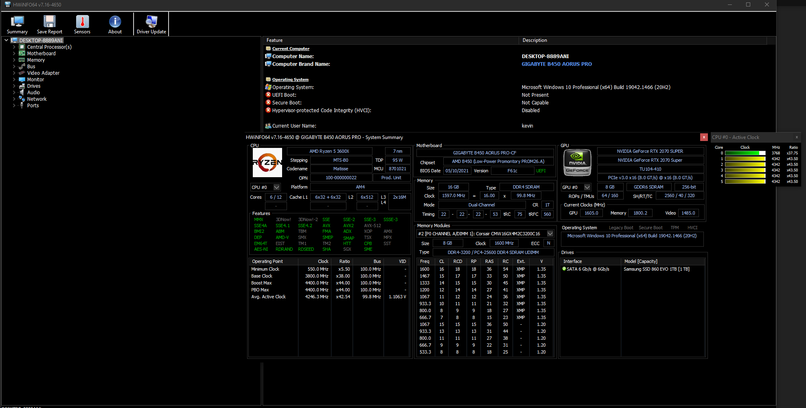The height and width of the screenshot is (408, 806).
Task: Close the System Summary window
Action: (704, 137)
